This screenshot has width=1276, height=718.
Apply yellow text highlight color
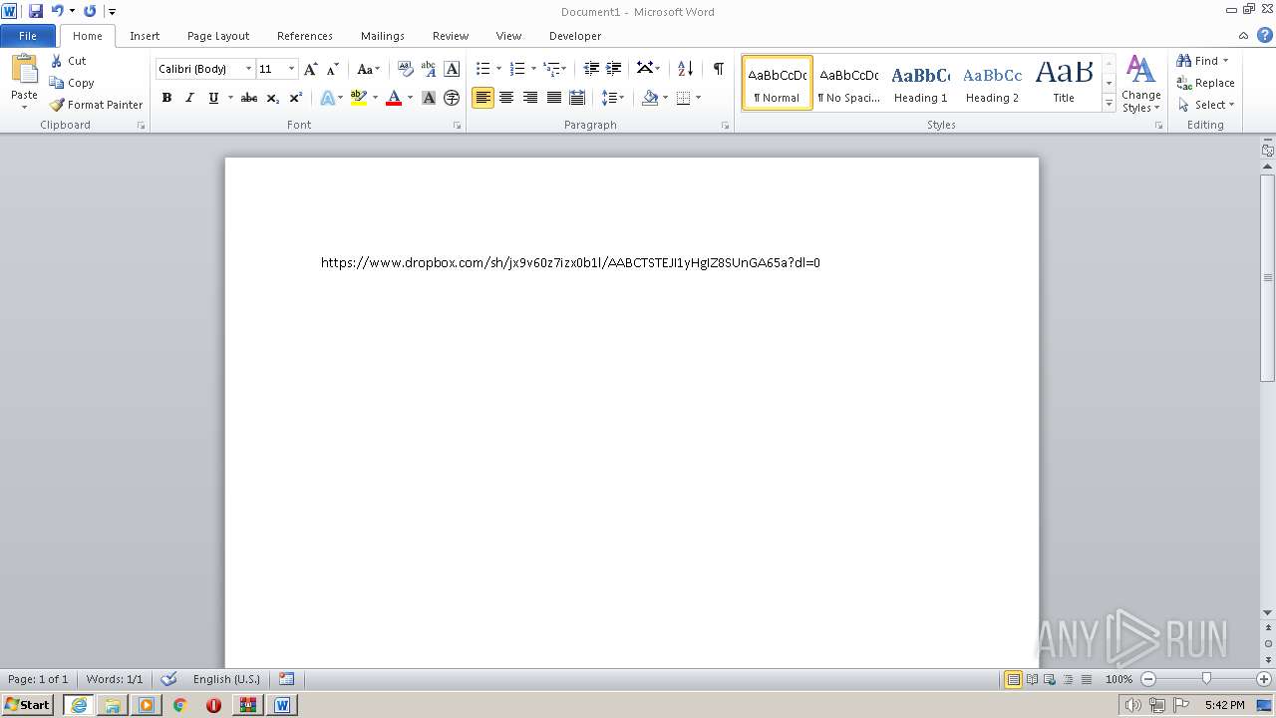359,98
